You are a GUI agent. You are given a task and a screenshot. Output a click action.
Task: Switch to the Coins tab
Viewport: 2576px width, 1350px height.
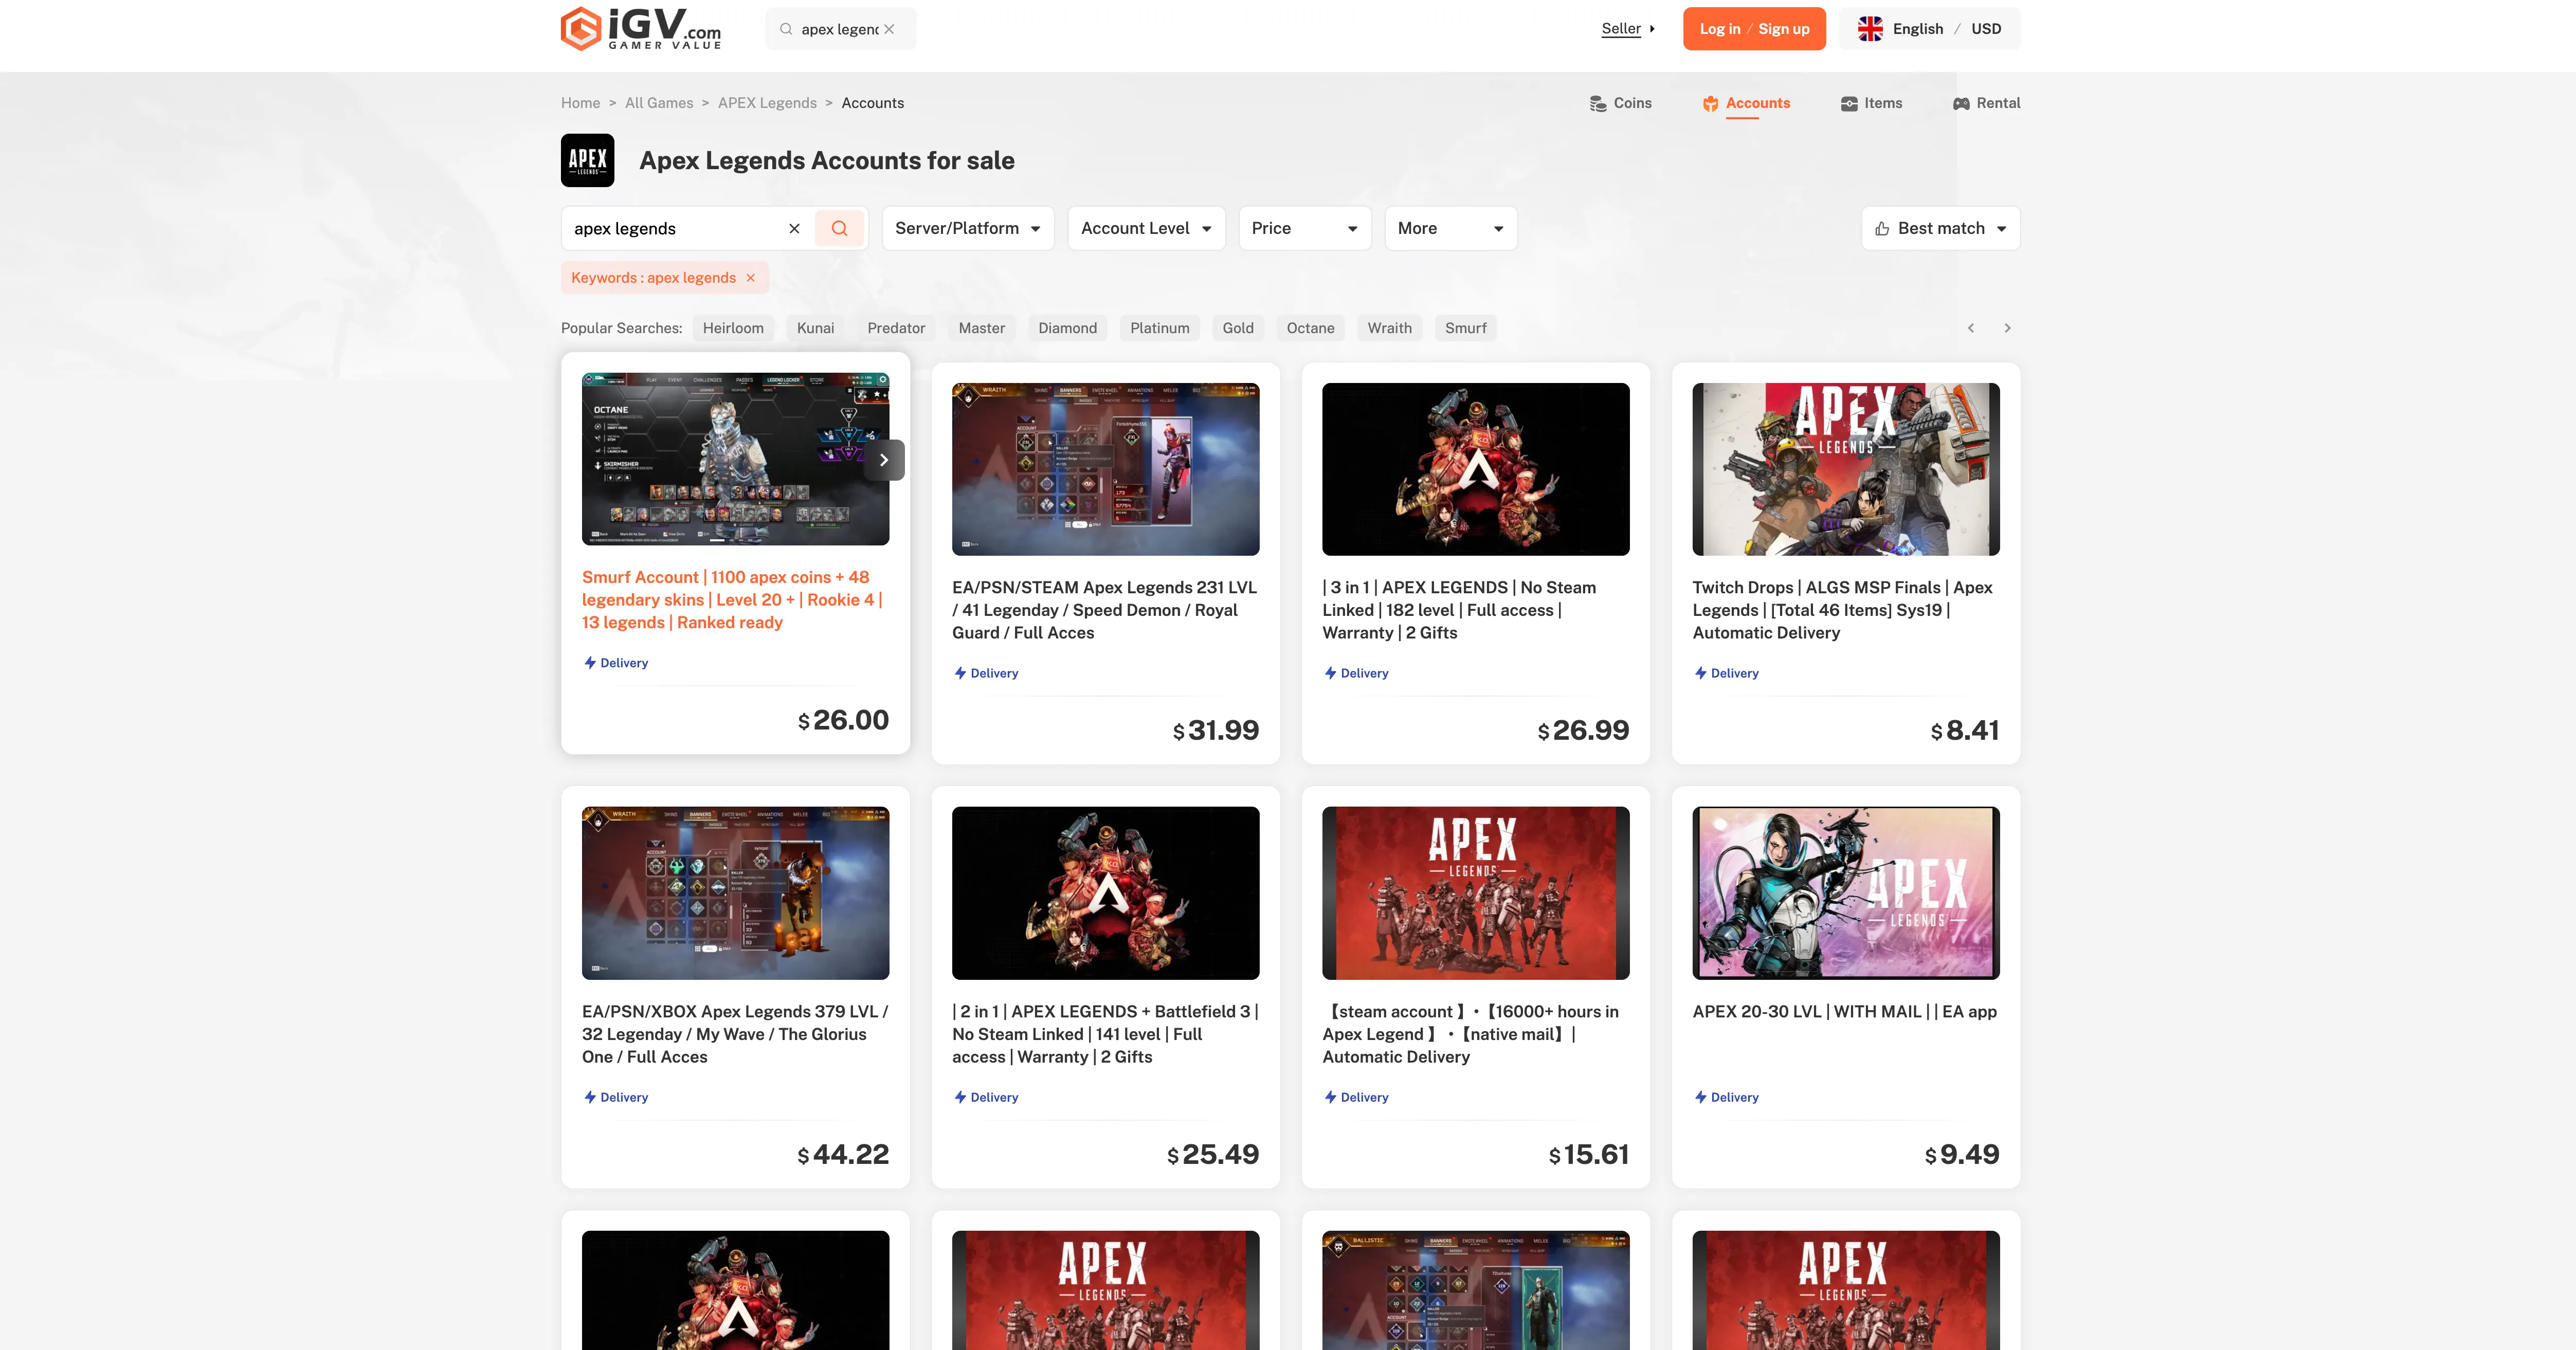(x=1620, y=103)
